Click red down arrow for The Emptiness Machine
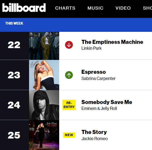Viewport: 152px width, 150px height. tap(69, 45)
